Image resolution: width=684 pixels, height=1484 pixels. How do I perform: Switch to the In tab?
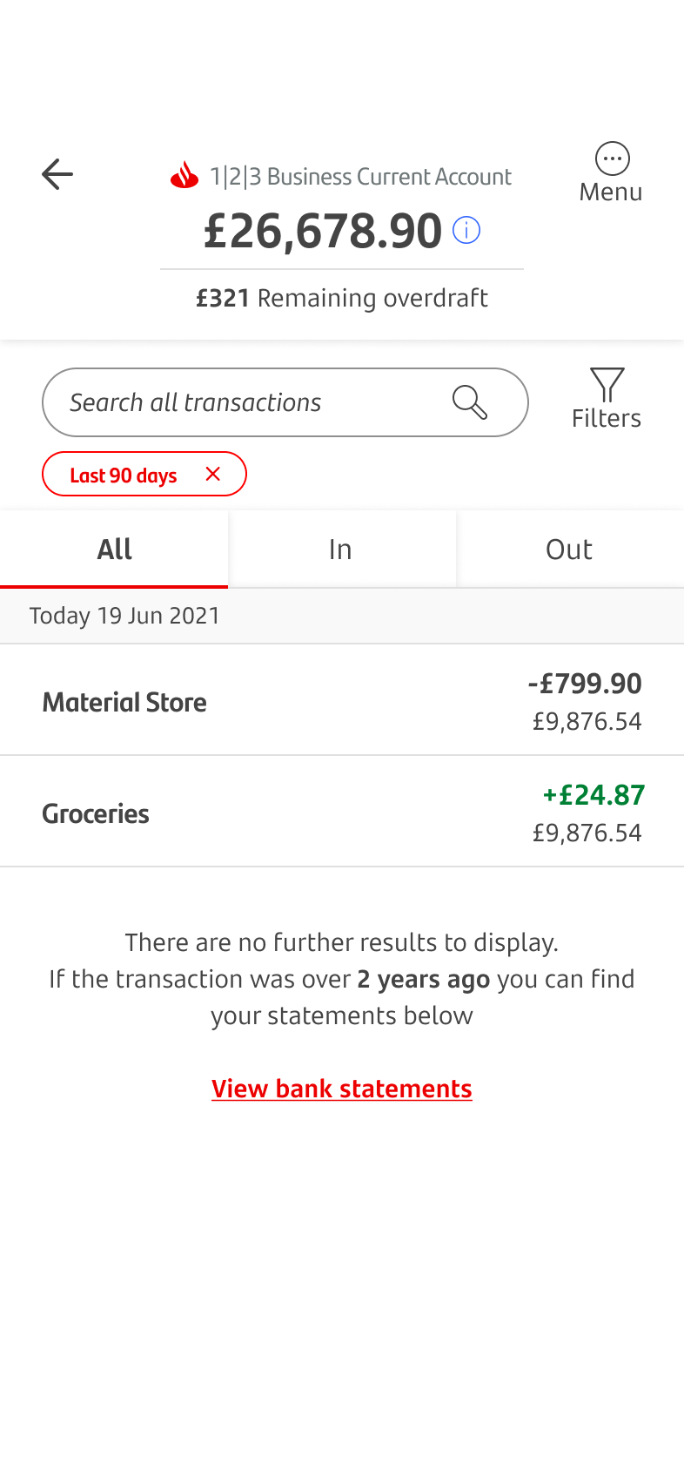tap(341, 550)
